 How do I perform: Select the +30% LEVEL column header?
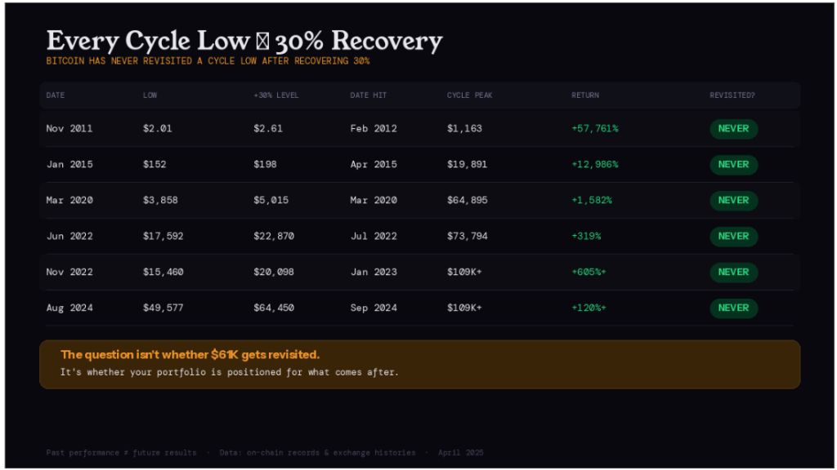(276, 95)
